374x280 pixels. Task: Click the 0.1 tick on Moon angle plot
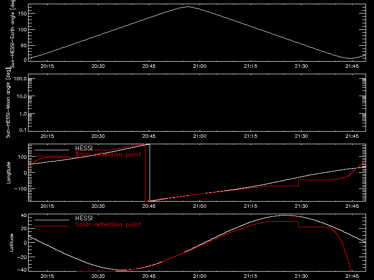[x=23, y=130]
